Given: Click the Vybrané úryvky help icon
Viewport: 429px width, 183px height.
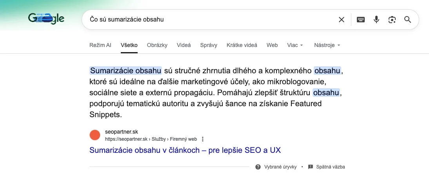Looking at the screenshot, I should [x=258, y=167].
